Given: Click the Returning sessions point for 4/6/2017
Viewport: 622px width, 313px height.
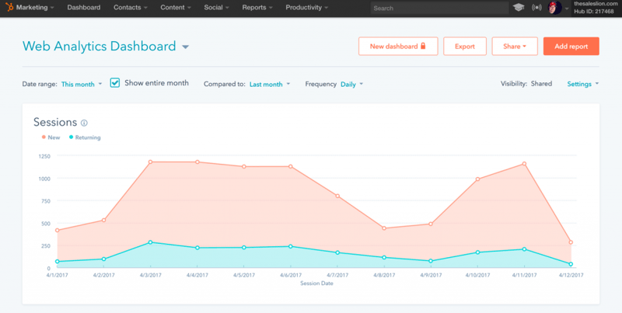Looking at the screenshot, I should coord(290,246).
